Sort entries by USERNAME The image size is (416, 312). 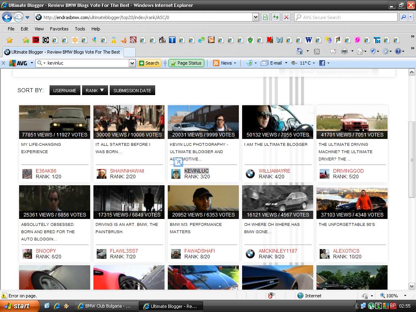click(x=65, y=91)
